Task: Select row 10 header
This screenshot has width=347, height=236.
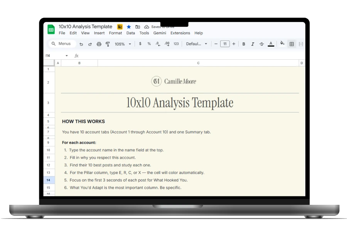Action: coord(49,150)
